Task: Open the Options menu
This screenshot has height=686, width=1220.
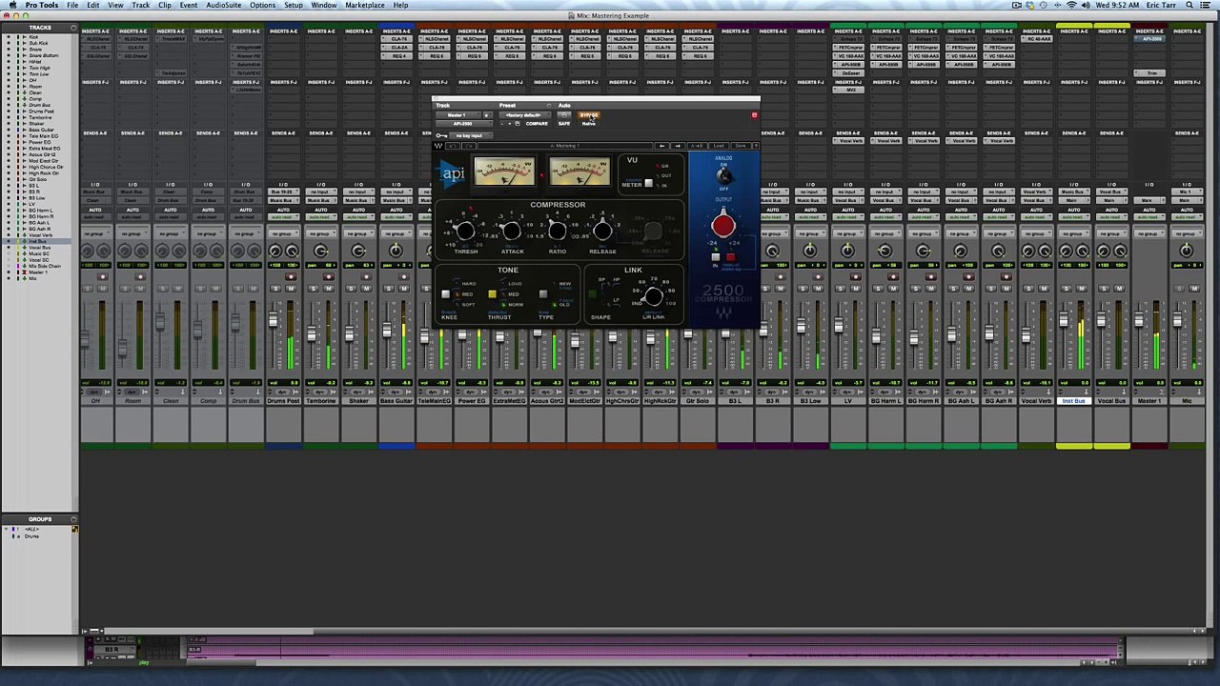Action: (263, 6)
